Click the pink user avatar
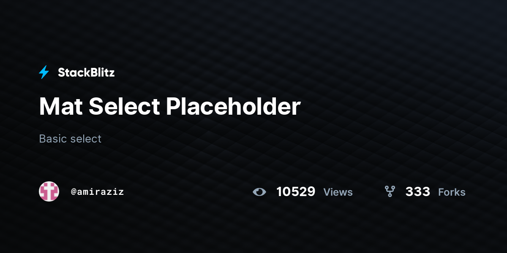 (x=49, y=191)
